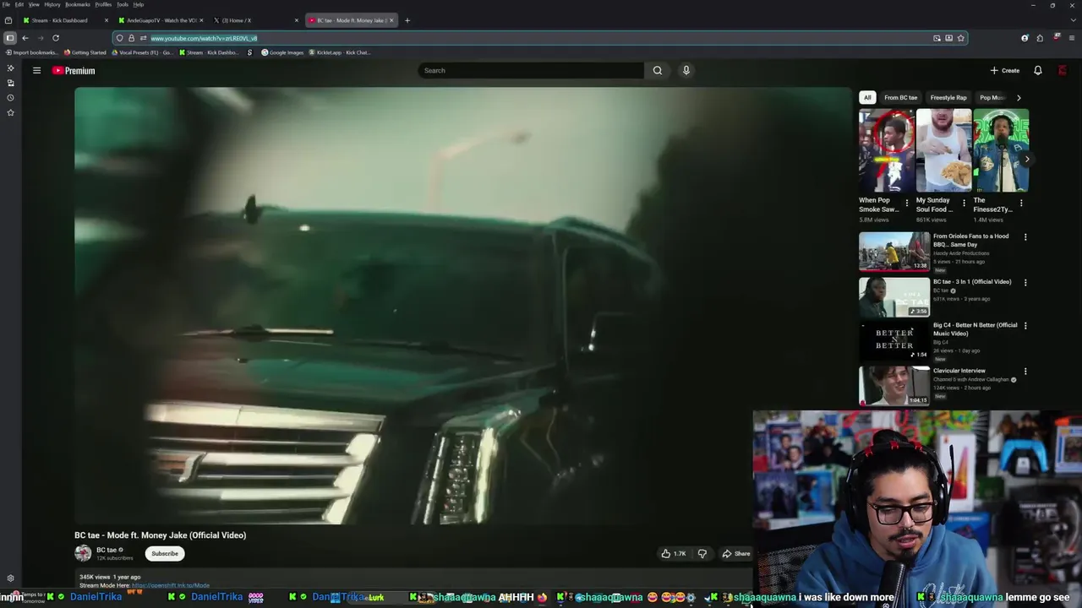The width and height of the screenshot is (1082, 608).
Task: Open options for BC tae 3 In 1 video
Action: coord(1025,282)
